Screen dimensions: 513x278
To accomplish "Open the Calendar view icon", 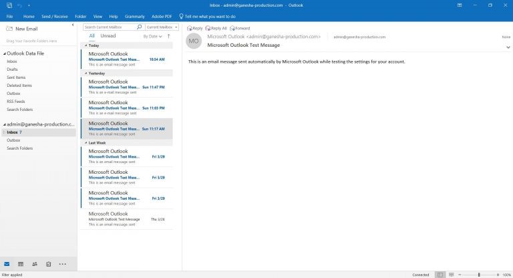I will tap(21, 264).
